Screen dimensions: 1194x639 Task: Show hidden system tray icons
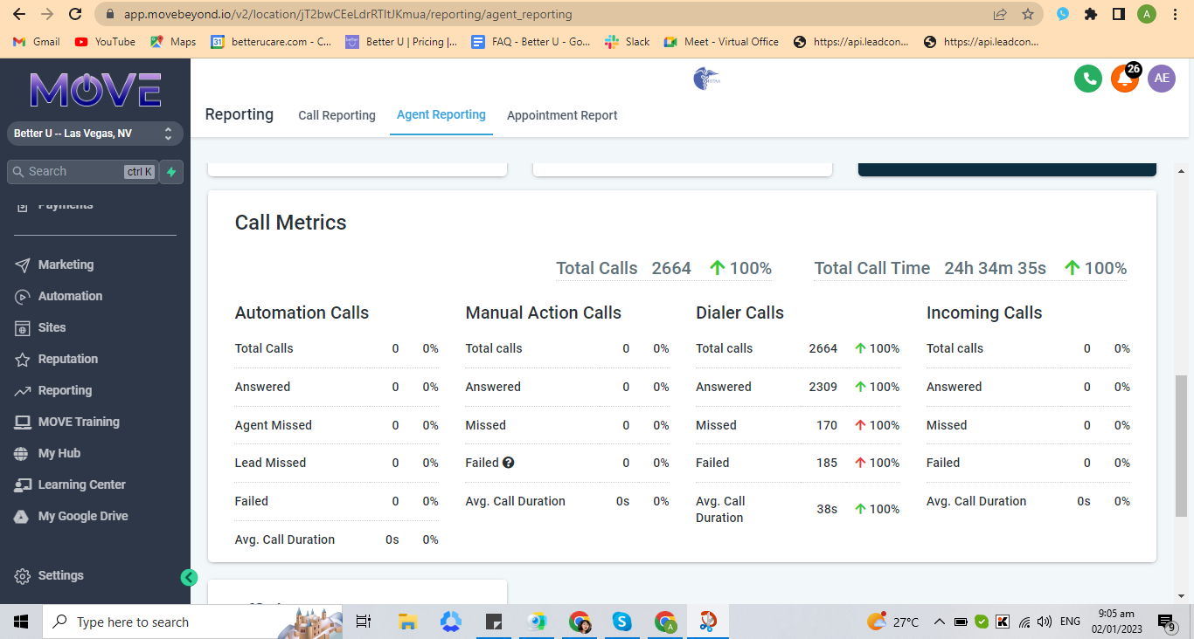tap(940, 622)
